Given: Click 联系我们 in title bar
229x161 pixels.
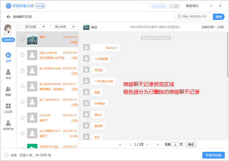Looking at the screenshot, I should click(192, 6).
